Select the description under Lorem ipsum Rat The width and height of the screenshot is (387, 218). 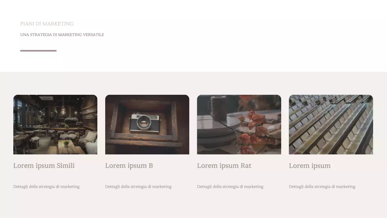[x=230, y=187]
